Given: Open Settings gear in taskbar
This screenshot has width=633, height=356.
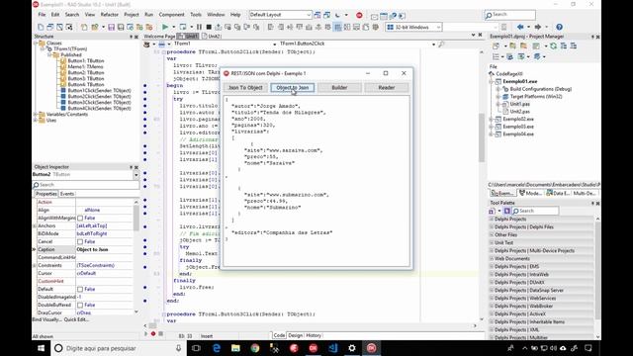Looking at the screenshot, I should (352, 348).
